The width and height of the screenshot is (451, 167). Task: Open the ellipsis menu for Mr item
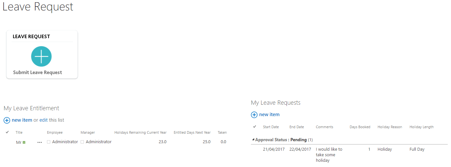tap(40, 142)
